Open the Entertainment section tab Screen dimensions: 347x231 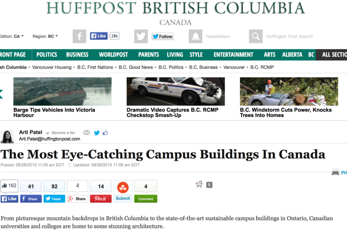pyautogui.click(x=233, y=55)
